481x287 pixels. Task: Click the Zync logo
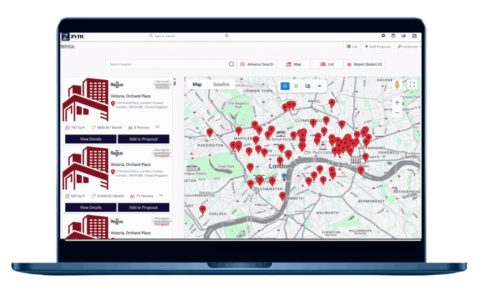point(73,37)
